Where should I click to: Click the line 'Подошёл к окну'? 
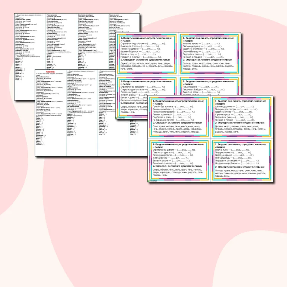202,54
